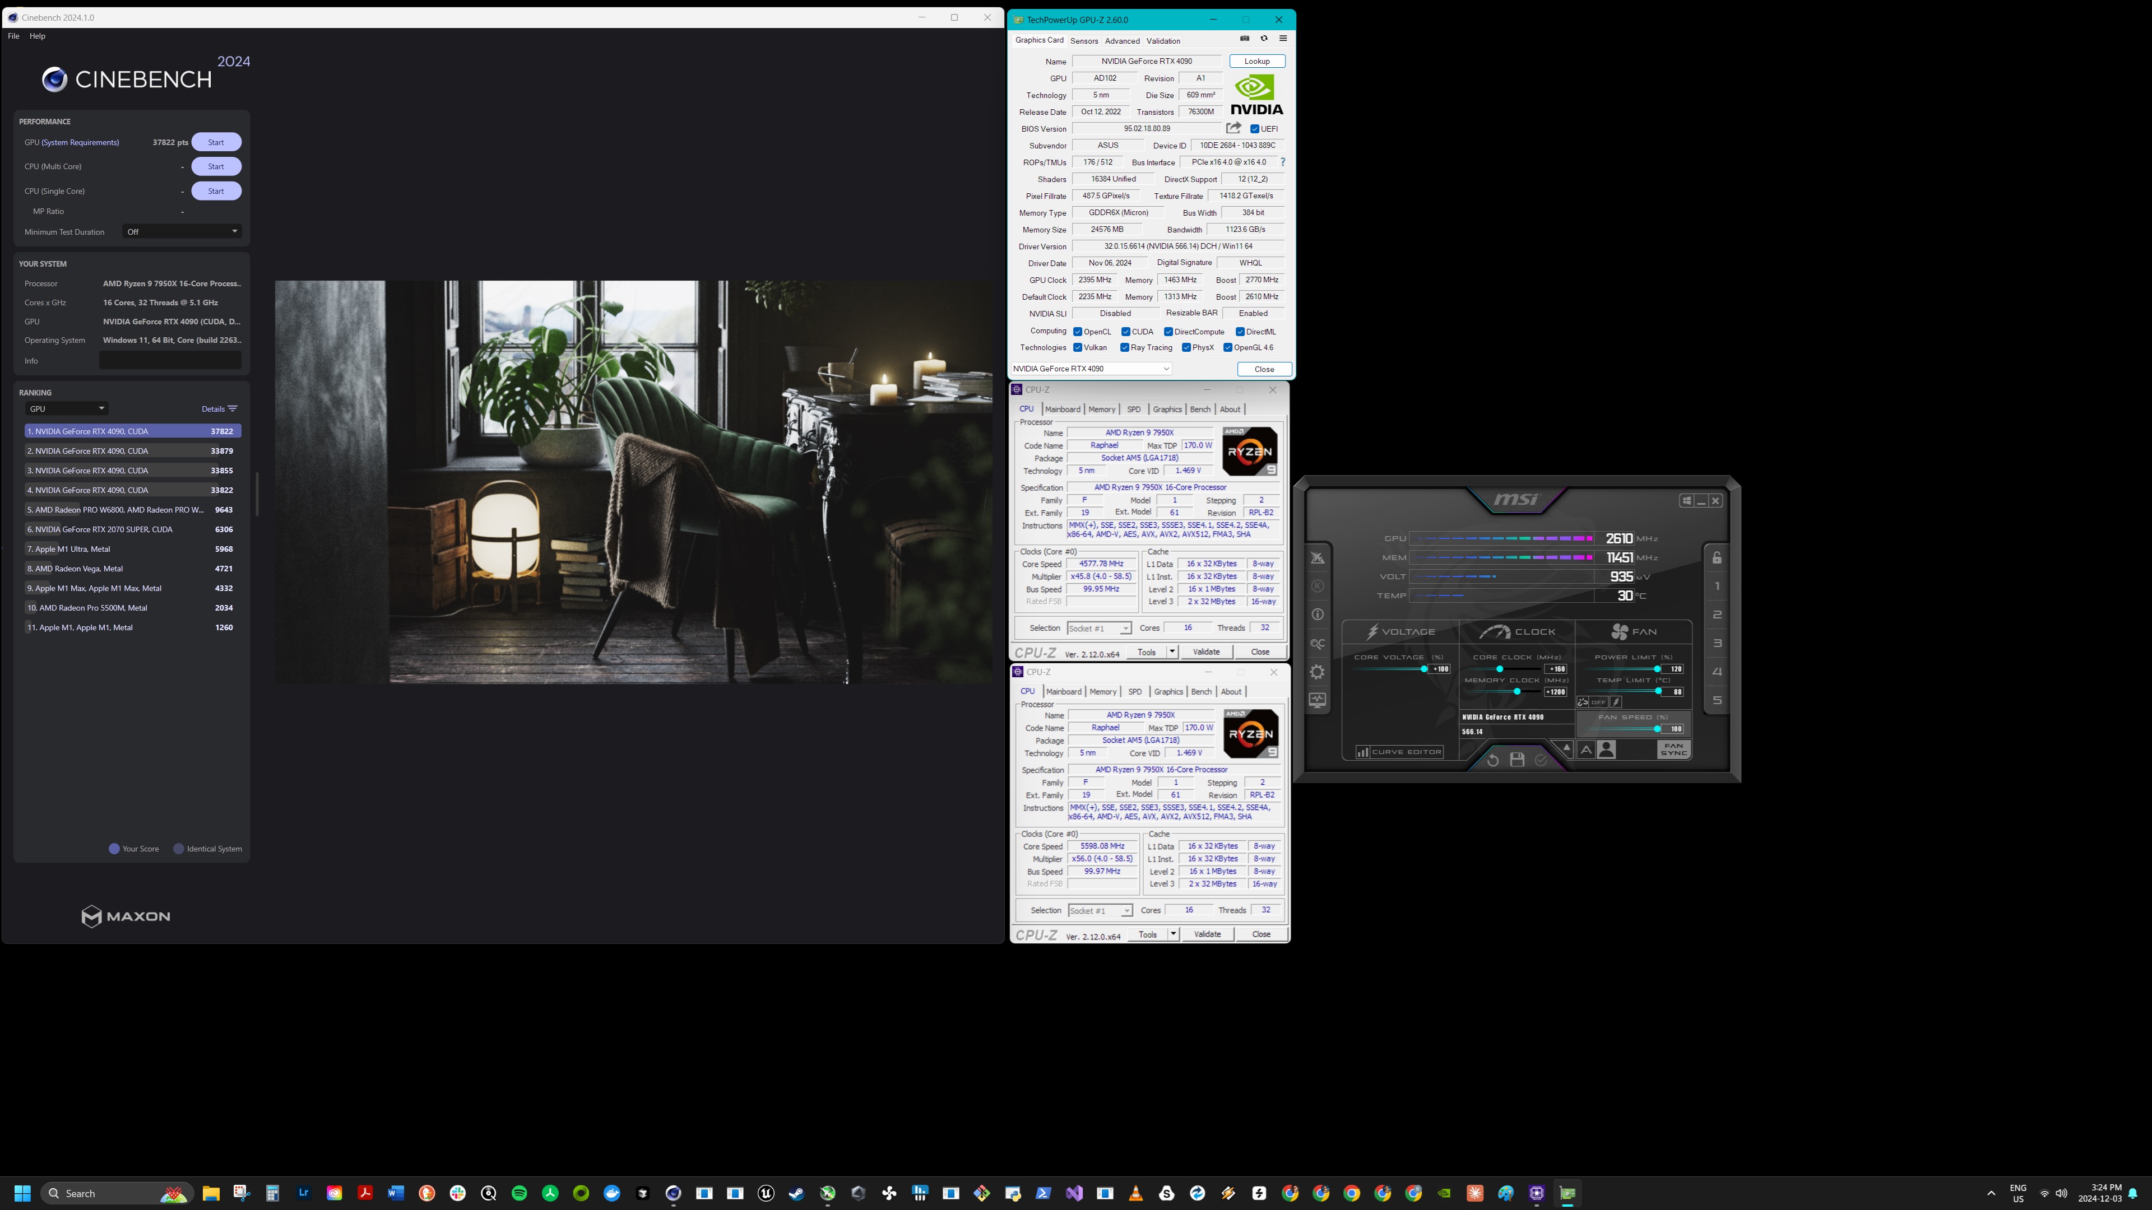Click Cinebench Info input field
This screenshot has height=1210, width=2152.
tap(170, 361)
